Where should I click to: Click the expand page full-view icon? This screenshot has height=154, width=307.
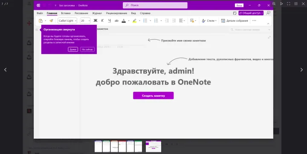[x=269, y=37]
